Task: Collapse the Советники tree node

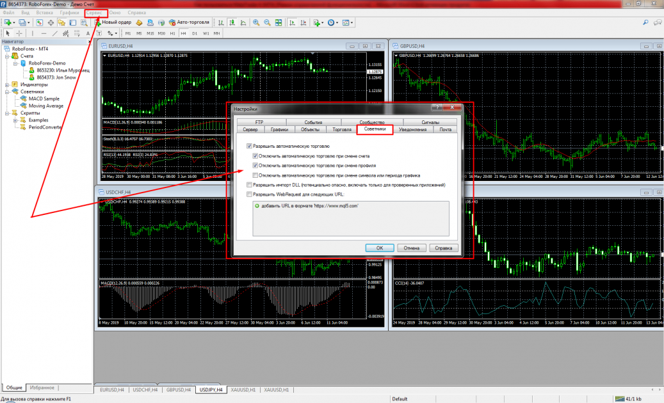Action: pyautogui.click(x=7, y=91)
